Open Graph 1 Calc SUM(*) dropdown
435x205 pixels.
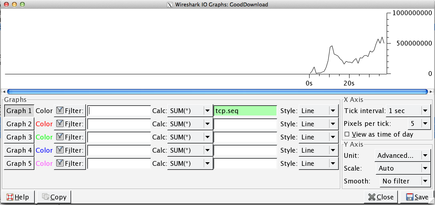(x=190, y=111)
